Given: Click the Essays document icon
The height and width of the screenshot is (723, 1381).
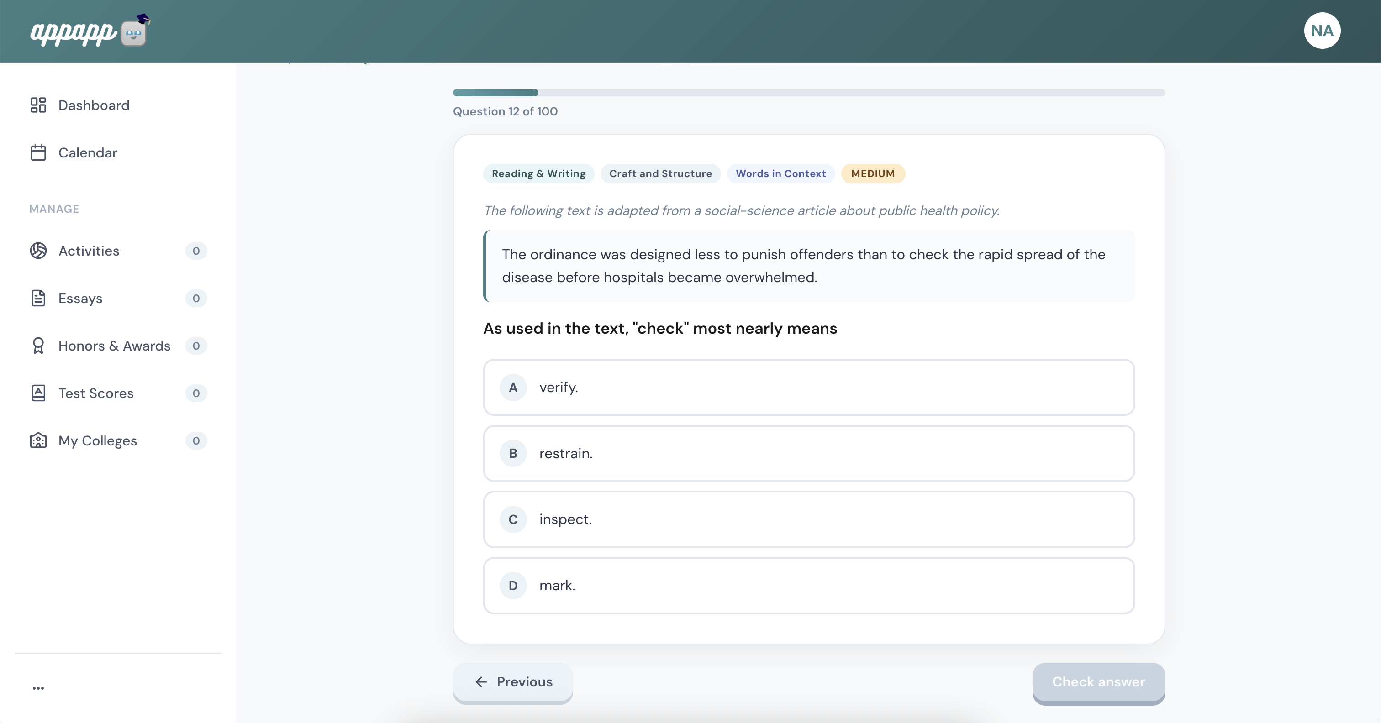Looking at the screenshot, I should click(x=38, y=299).
